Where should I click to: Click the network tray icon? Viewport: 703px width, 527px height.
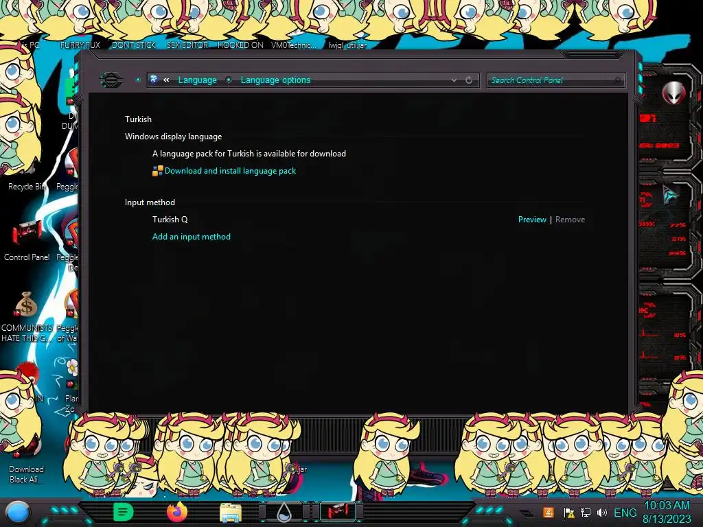[586, 513]
